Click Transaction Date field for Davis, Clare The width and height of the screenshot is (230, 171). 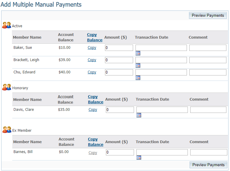(162, 110)
